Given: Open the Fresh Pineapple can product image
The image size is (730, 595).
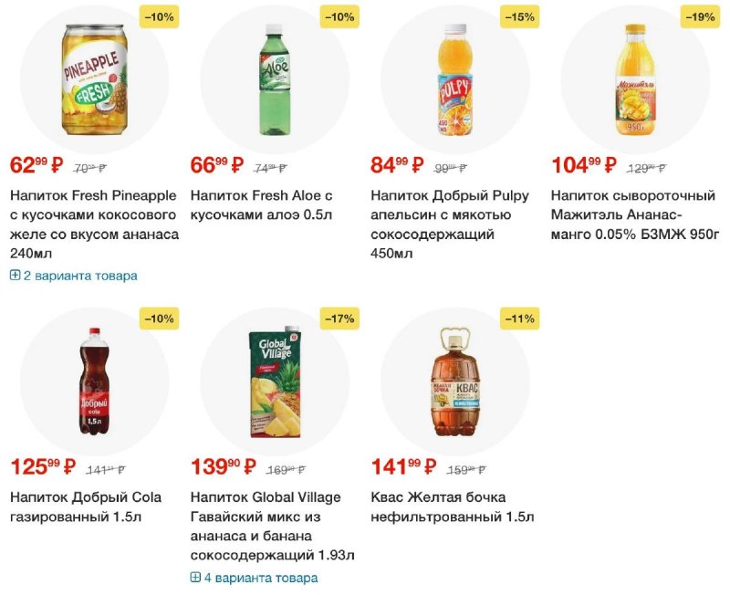Looking at the screenshot, I should [95, 79].
